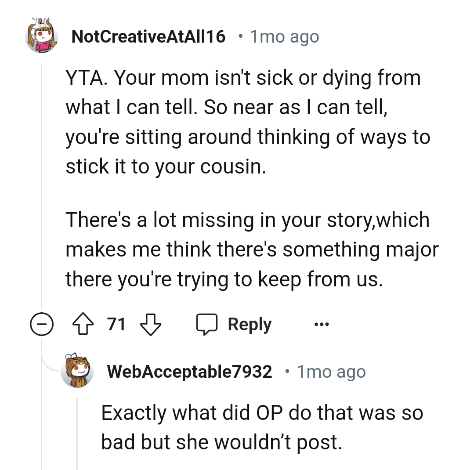Open the comment overflow menu (three dots)

pyautogui.click(x=321, y=324)
